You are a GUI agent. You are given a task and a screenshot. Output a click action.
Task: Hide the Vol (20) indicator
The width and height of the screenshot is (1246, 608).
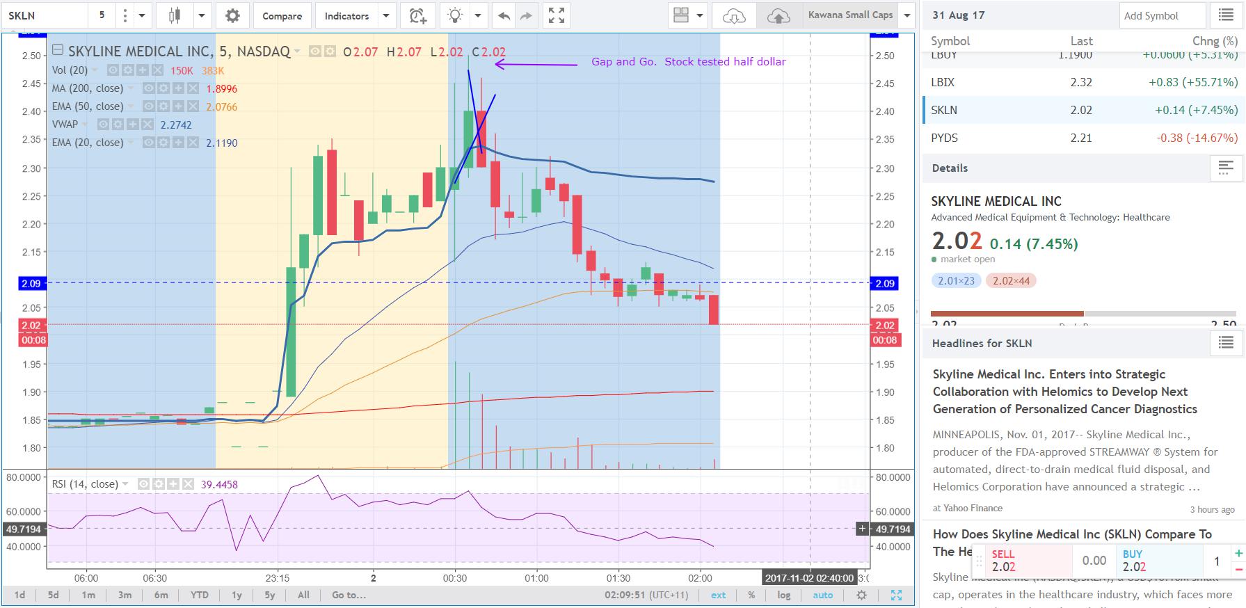(112, 70)
